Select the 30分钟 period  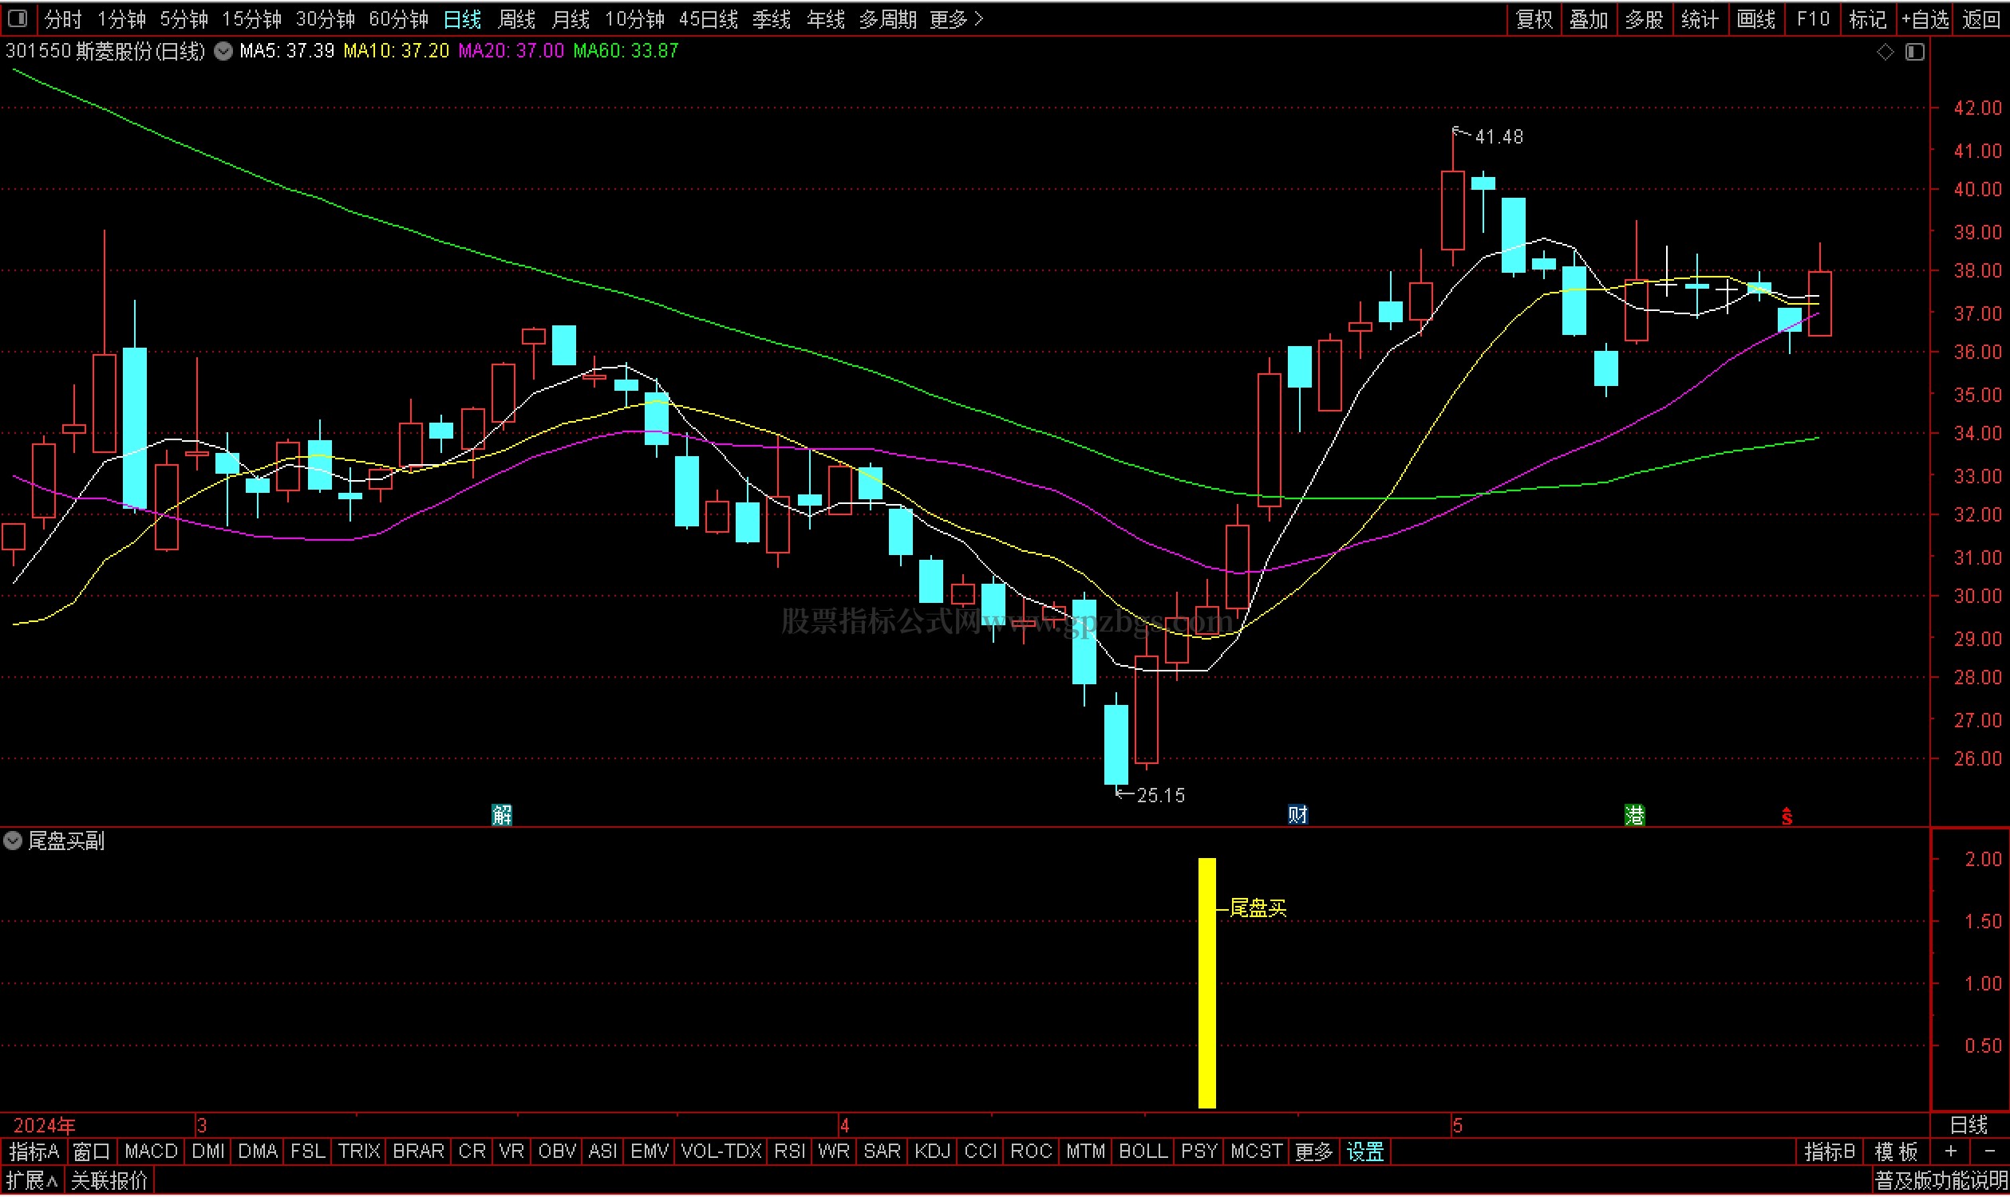(x=326, y=18)
